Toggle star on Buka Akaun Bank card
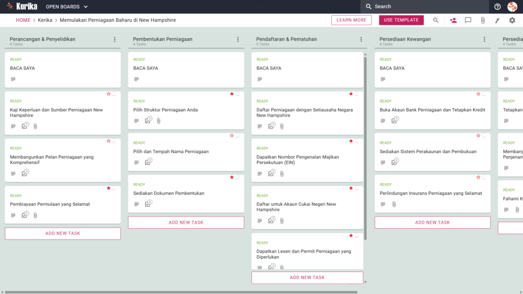Viewport: 523px width, 294px height. pyautogui.click(x=478, y=94)
